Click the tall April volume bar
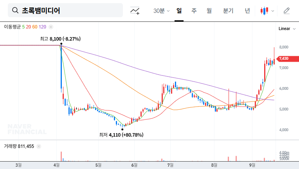The image size is (299, 169). coord(61,157)
